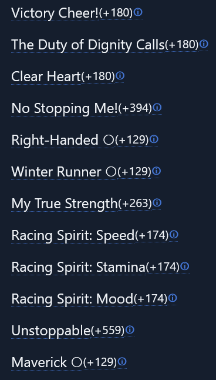Show info for No Stopping Me!
The image size is (216, 380).
157,108
